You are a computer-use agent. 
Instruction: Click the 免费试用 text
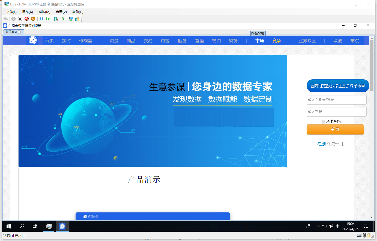pyautogui.click(x=336, y=144)
